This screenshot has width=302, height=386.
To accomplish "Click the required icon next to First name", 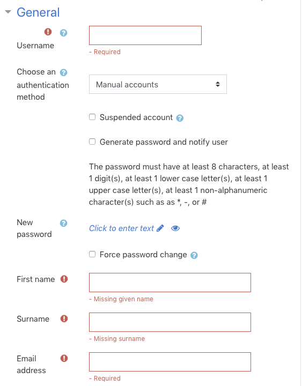I will pos(64,279).
